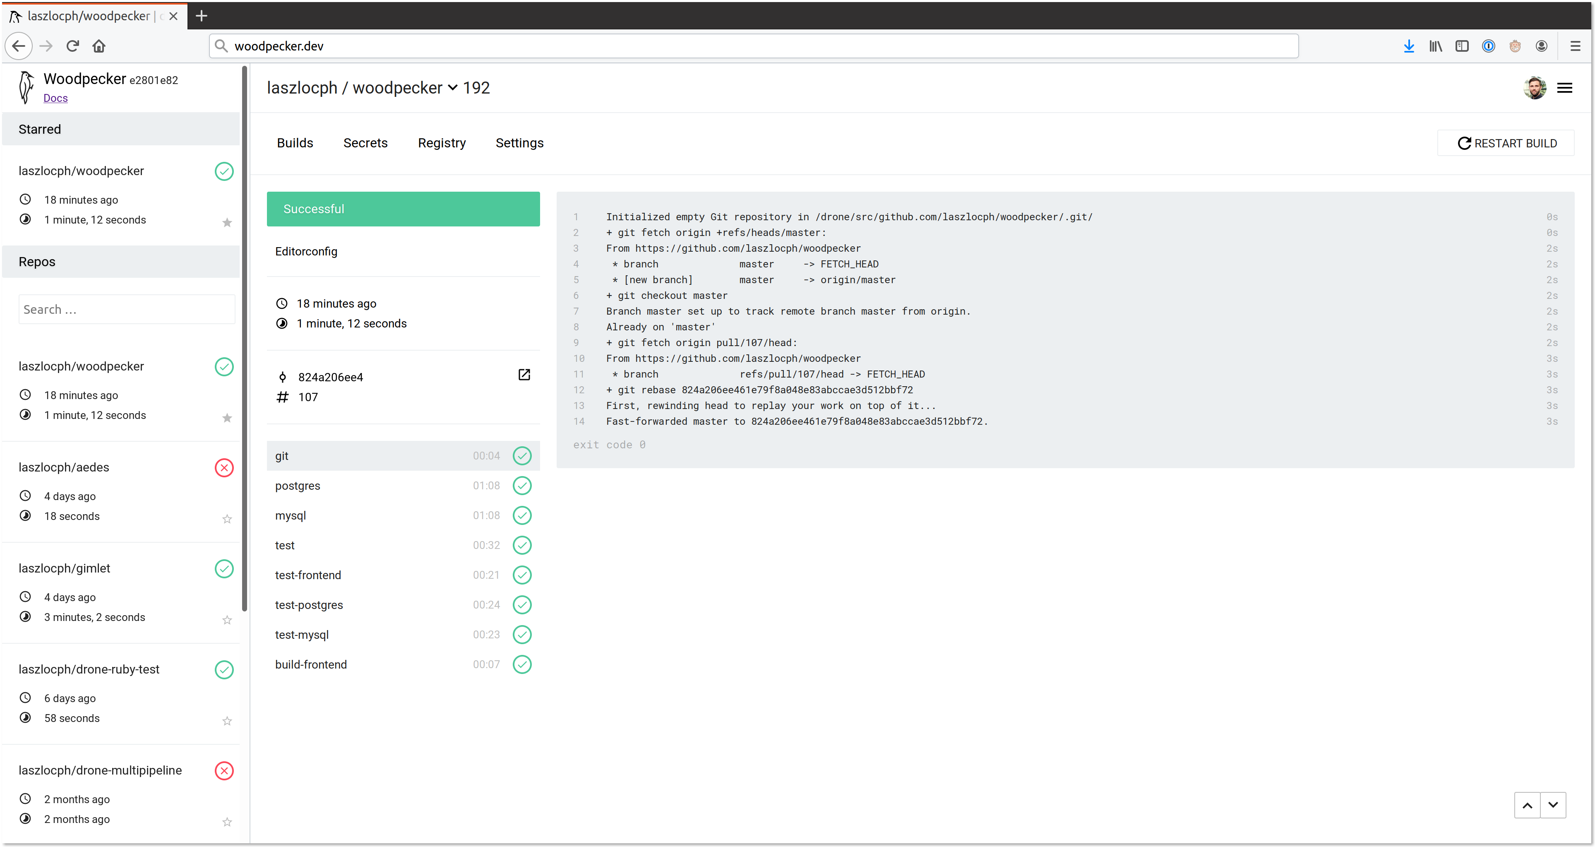Switch to the Registry tab
This screenshot has width=1595, height=847.
442,143
